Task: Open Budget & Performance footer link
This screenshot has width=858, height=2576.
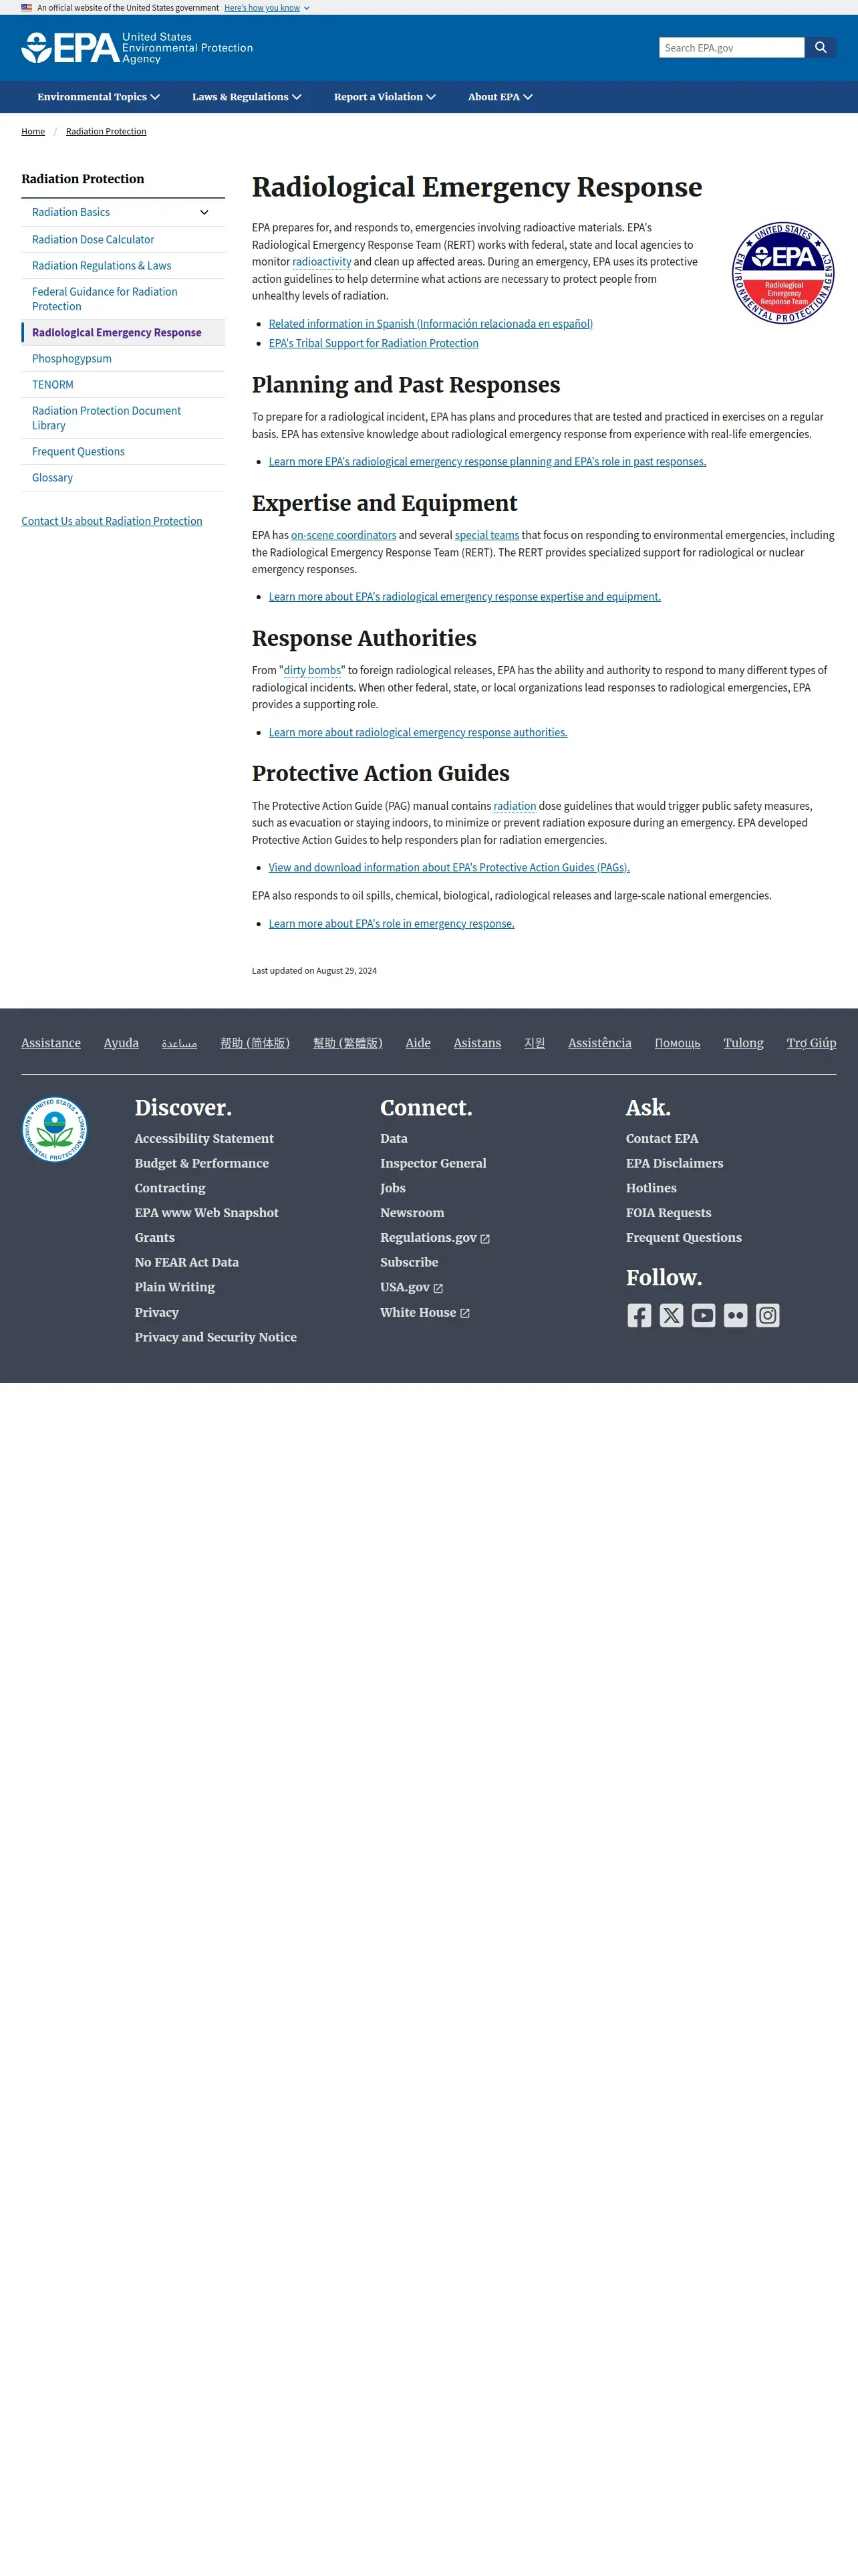Action: pyautogui.click(x=202, y=1163)
